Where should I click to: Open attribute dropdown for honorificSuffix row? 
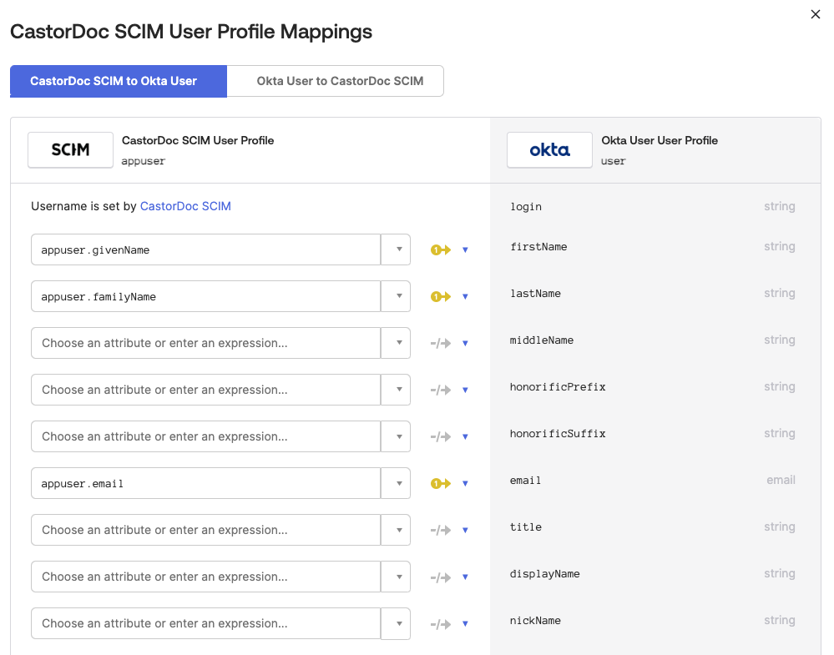point(396,436)
